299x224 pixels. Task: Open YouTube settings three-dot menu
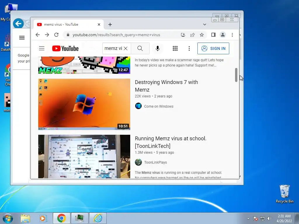(x=189, y=48)
